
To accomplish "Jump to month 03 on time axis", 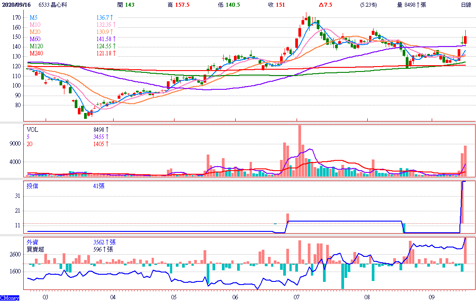I will [x=45, y=297].
